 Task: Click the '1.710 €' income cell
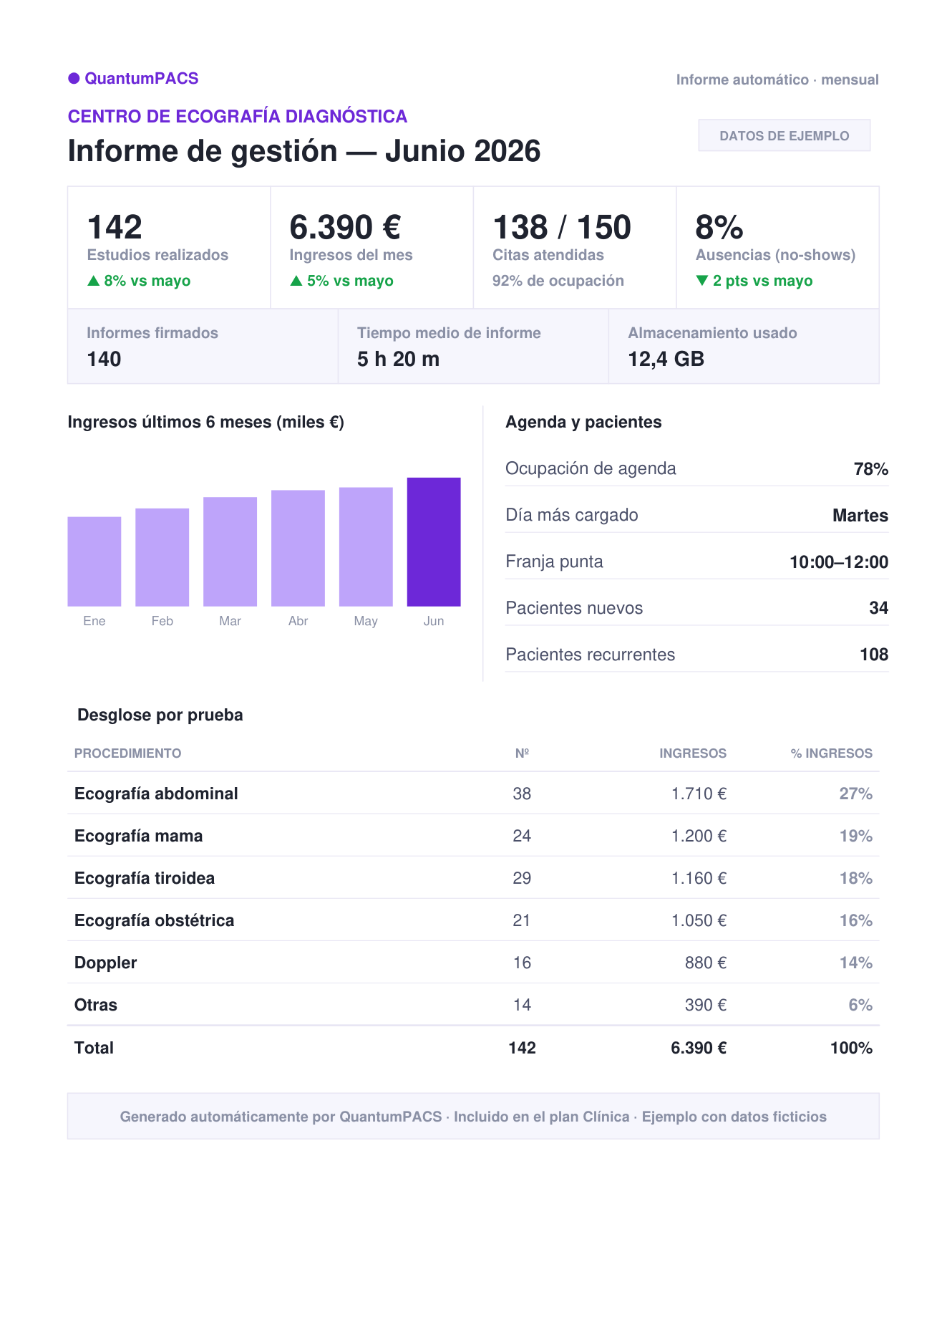click(699, 794)
